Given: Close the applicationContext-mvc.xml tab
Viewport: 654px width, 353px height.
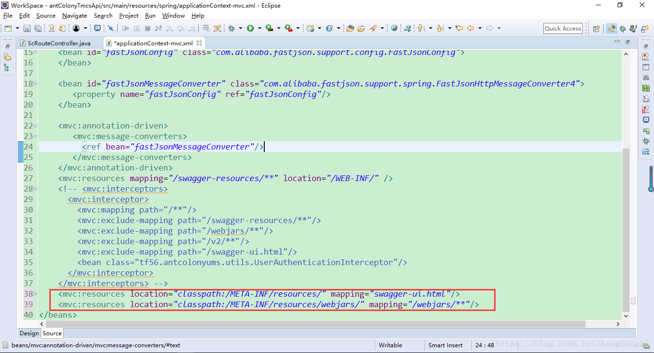Looking at the screenshot, I should coord(200,43).
